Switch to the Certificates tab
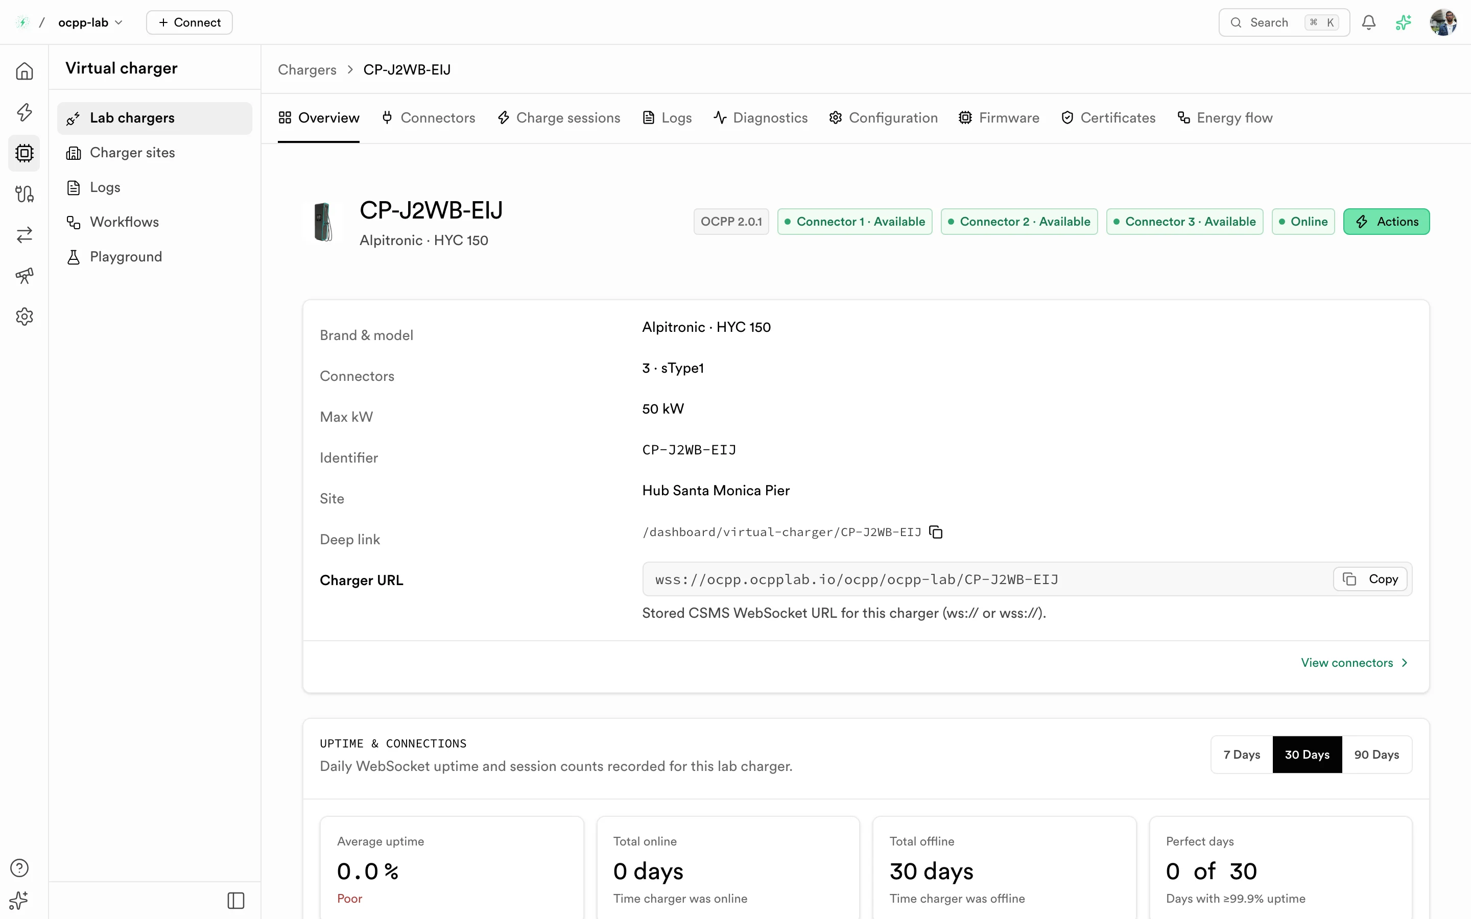The image size is (1471, 919). click(x=1108, y=118)
